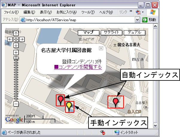The height and width of the screenshot is (137, 180).
Task: Click the 国立名古屋大 map label
Action: [129, 45]
